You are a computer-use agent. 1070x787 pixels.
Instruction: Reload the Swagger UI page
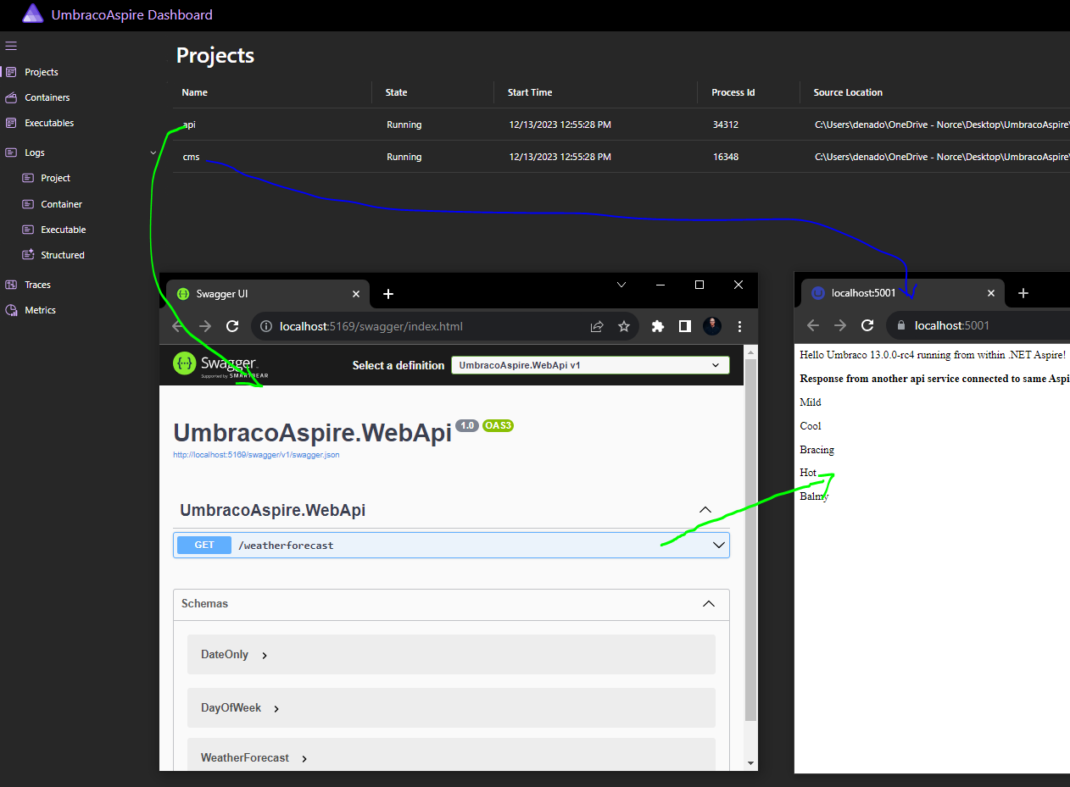click(x=231, y=326)
